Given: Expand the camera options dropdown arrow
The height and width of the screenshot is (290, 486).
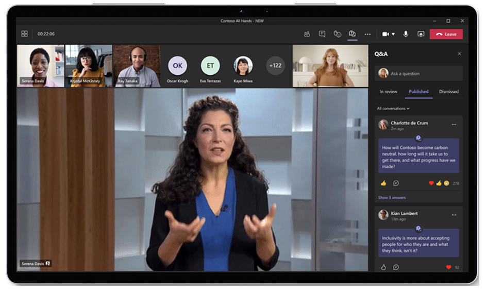Looking at the screenshot, I should coord(394,34).
